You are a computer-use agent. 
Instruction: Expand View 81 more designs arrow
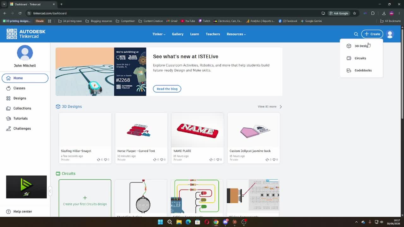point(281,107)
